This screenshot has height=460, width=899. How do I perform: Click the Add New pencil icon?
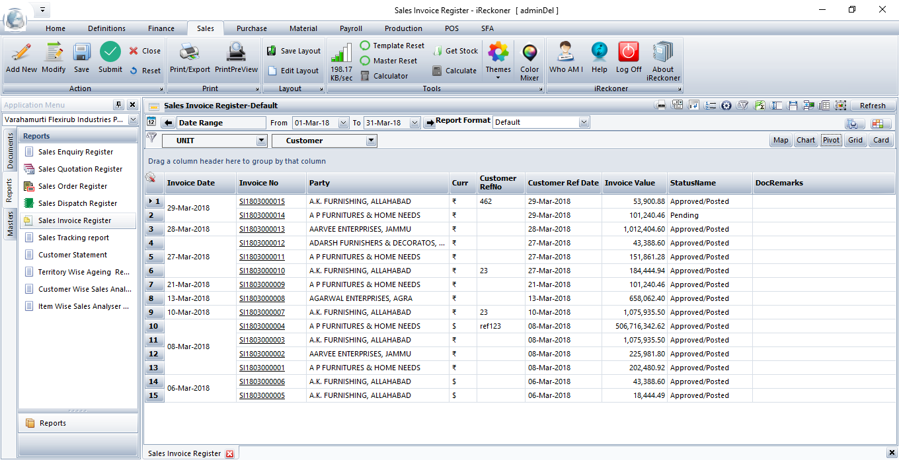pyautogui.click(x=21, y=53)
